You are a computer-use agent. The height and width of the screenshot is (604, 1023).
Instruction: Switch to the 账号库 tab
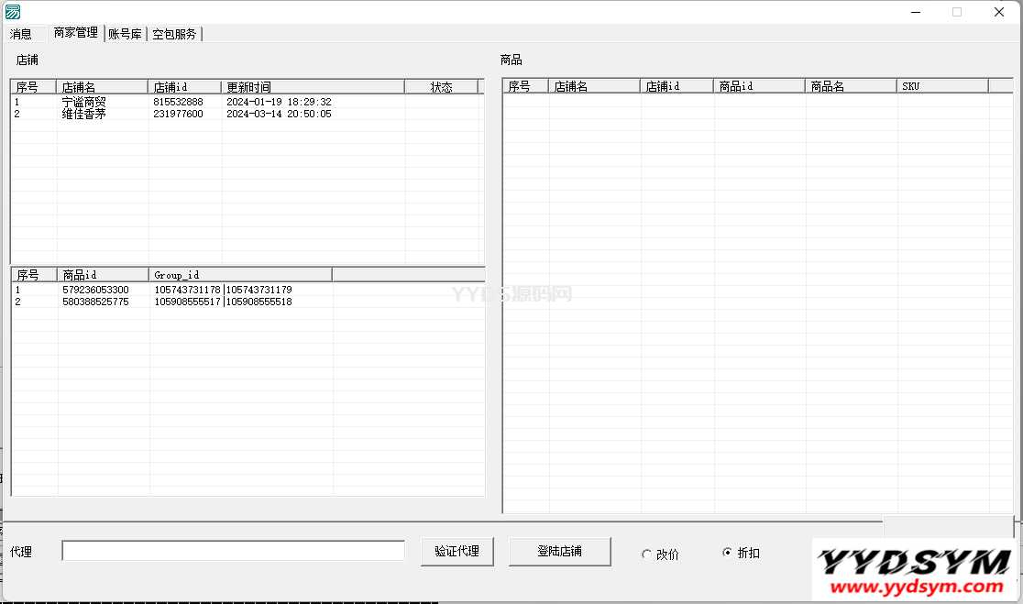[125, 33]
